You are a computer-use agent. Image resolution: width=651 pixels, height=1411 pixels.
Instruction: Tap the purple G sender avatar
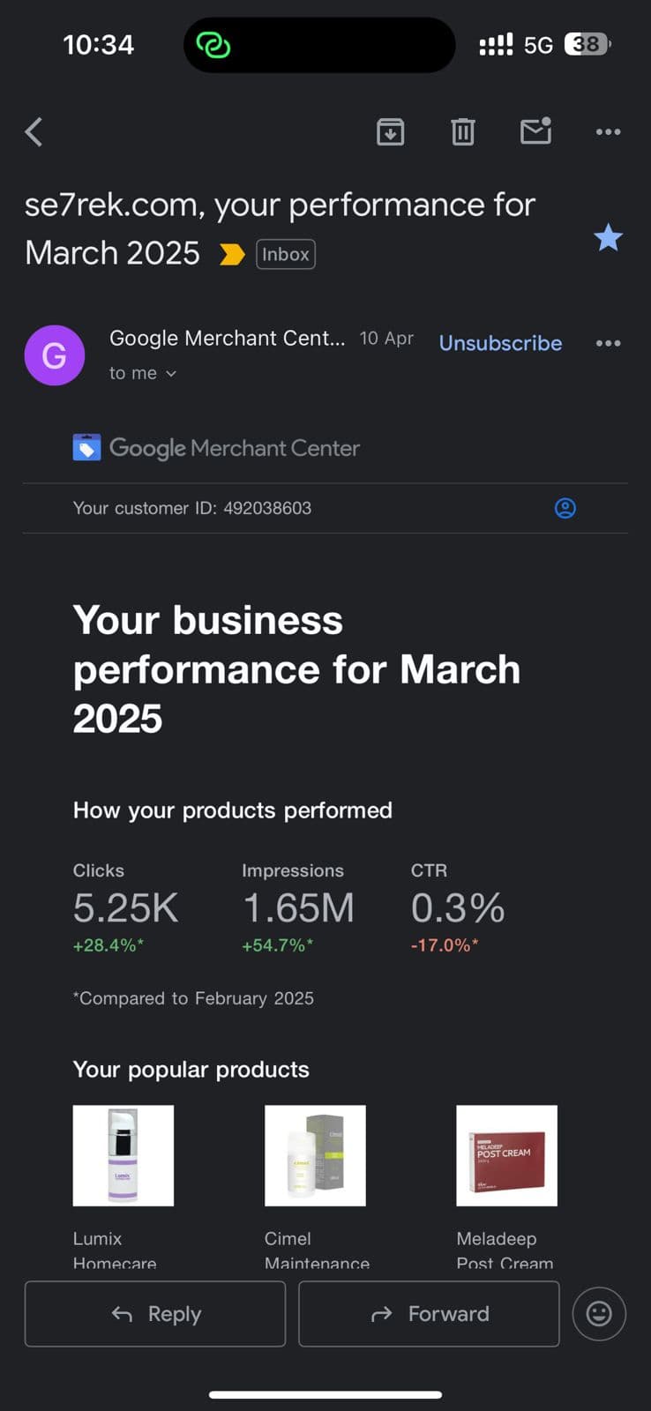click(x=55, y=355)
